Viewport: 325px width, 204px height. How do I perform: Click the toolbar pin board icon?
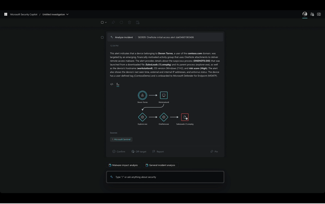[138, 22]
